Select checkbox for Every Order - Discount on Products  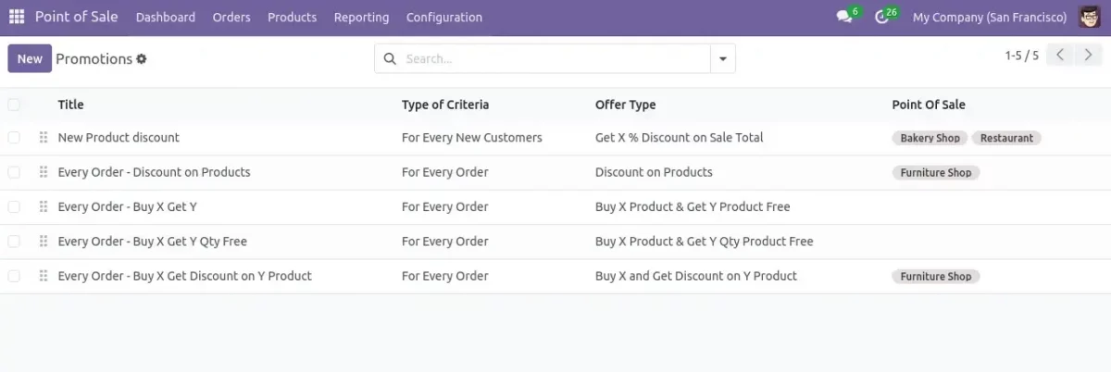coord(14,172)
